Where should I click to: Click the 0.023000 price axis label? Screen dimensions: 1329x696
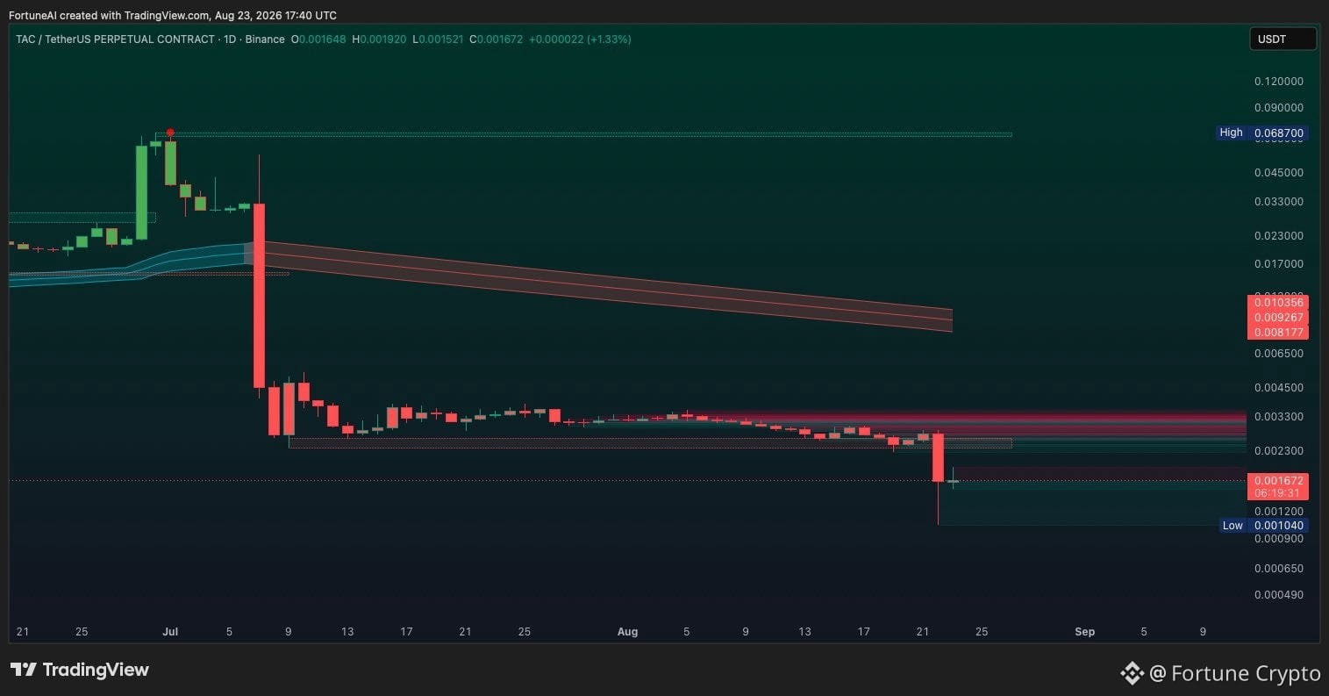point(1279,235)
